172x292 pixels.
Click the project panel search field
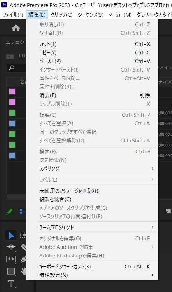pos(16,68)
